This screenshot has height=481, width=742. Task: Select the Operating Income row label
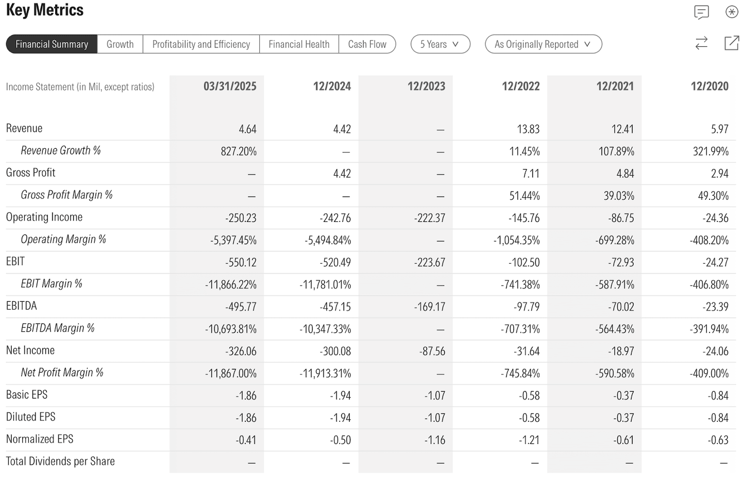tap(44, 217)
